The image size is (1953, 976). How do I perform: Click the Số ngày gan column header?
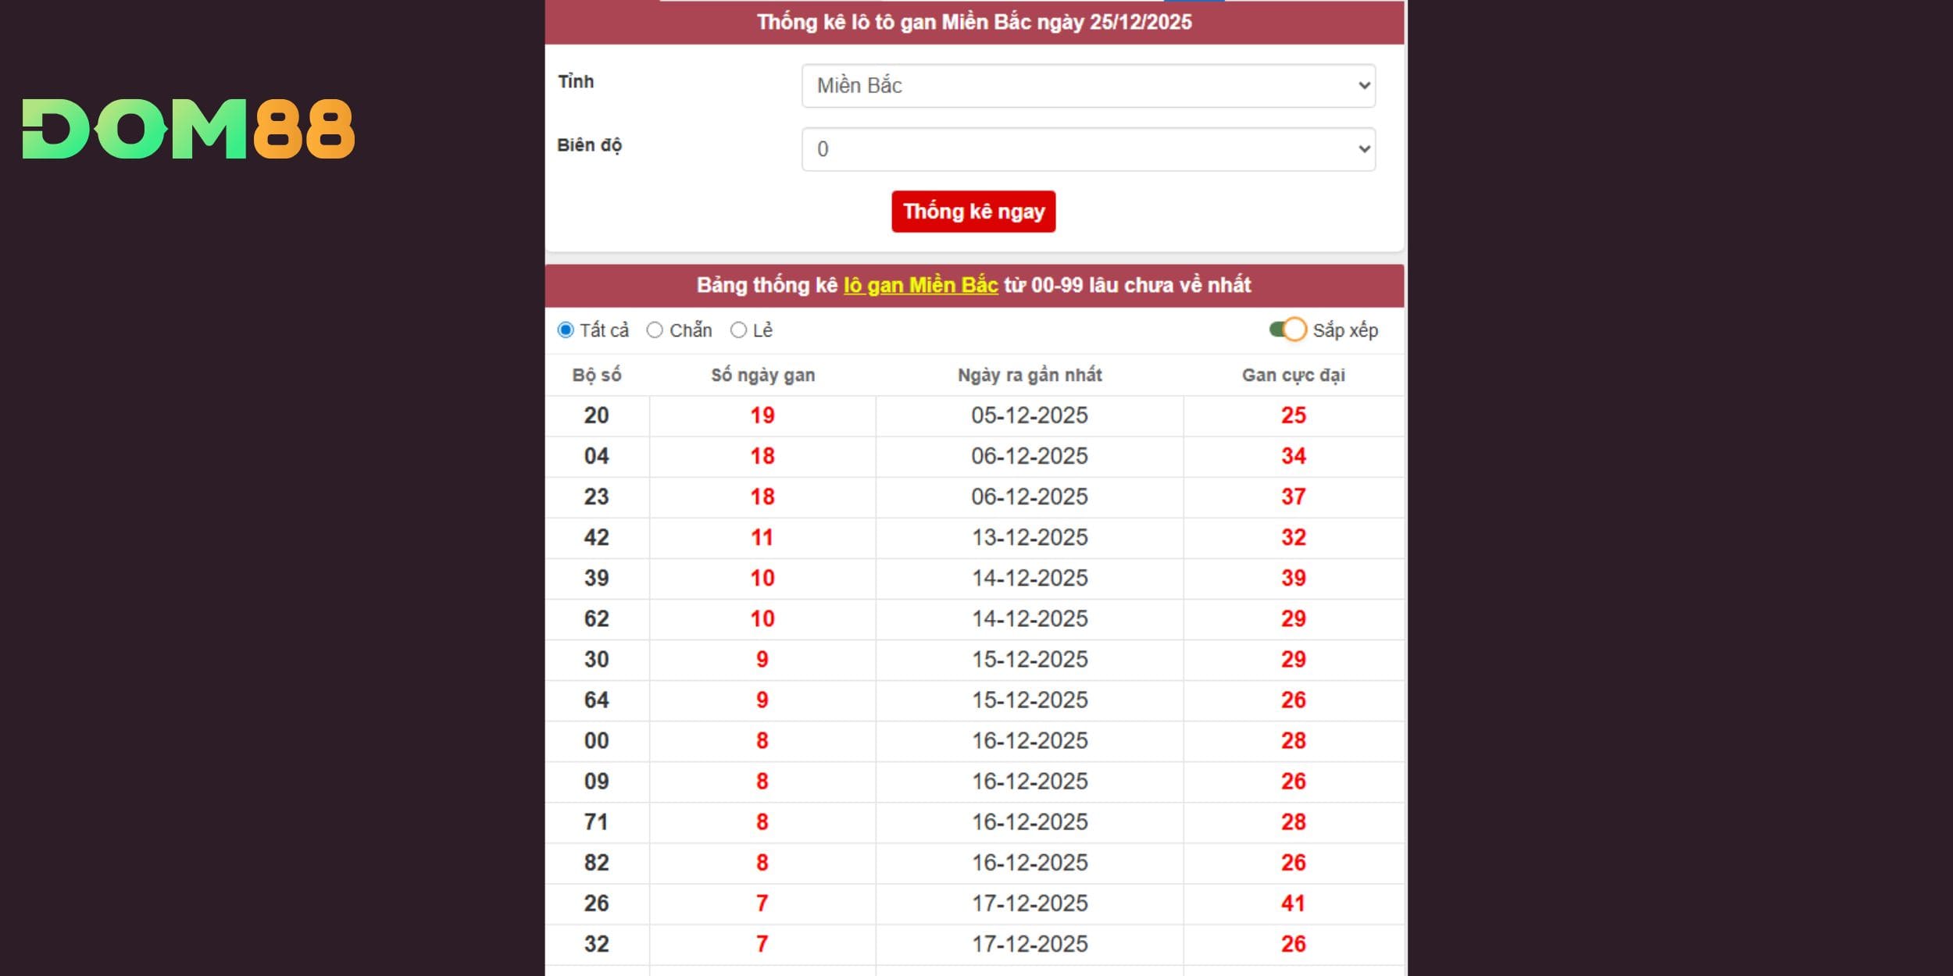click(x=762, y=376)
